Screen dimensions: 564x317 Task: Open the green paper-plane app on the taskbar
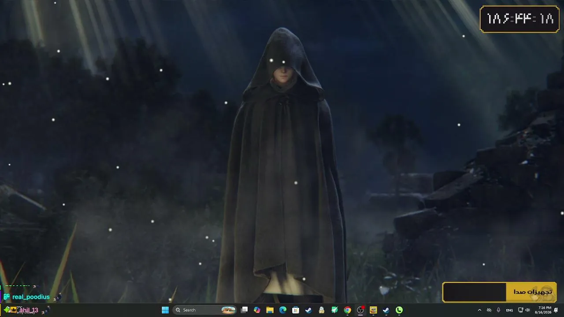tap(334, 310)
